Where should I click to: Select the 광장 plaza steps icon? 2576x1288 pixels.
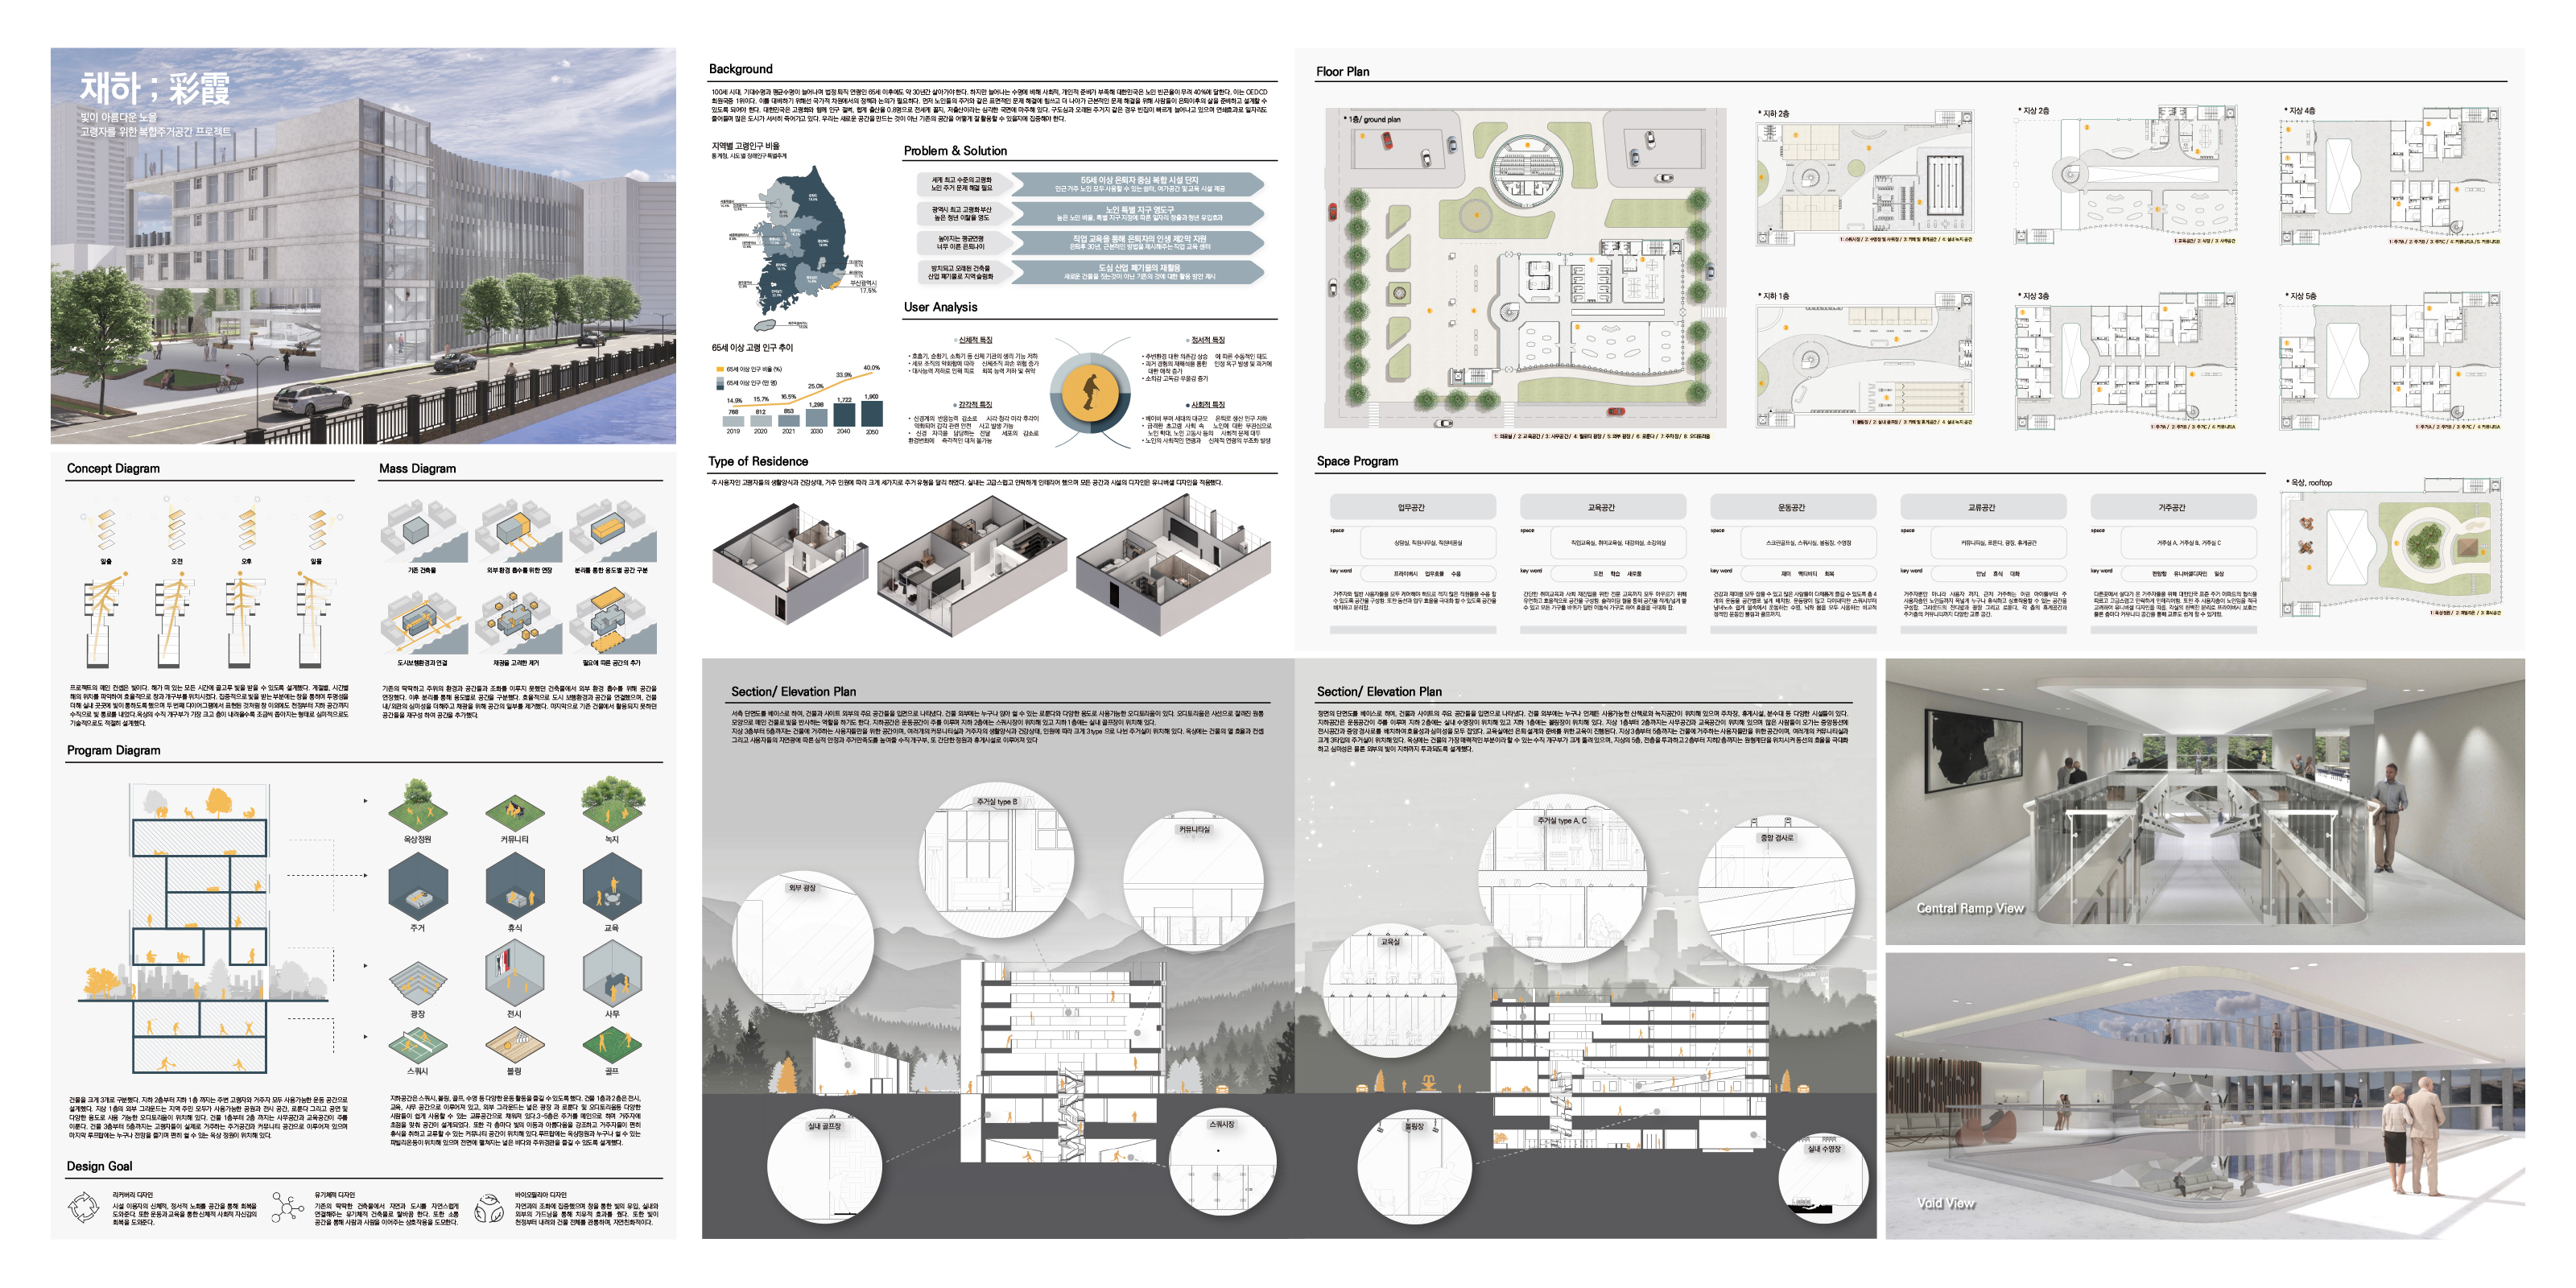point(417,982)
